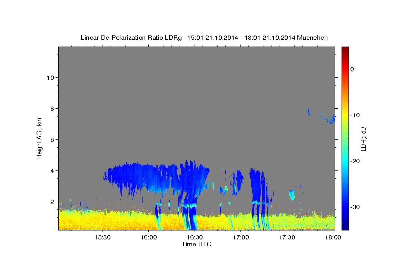414x276 pixels.
Task: Click the cyan patch near 17:30 at 2.5 km
Action: (x=292, y=195)
